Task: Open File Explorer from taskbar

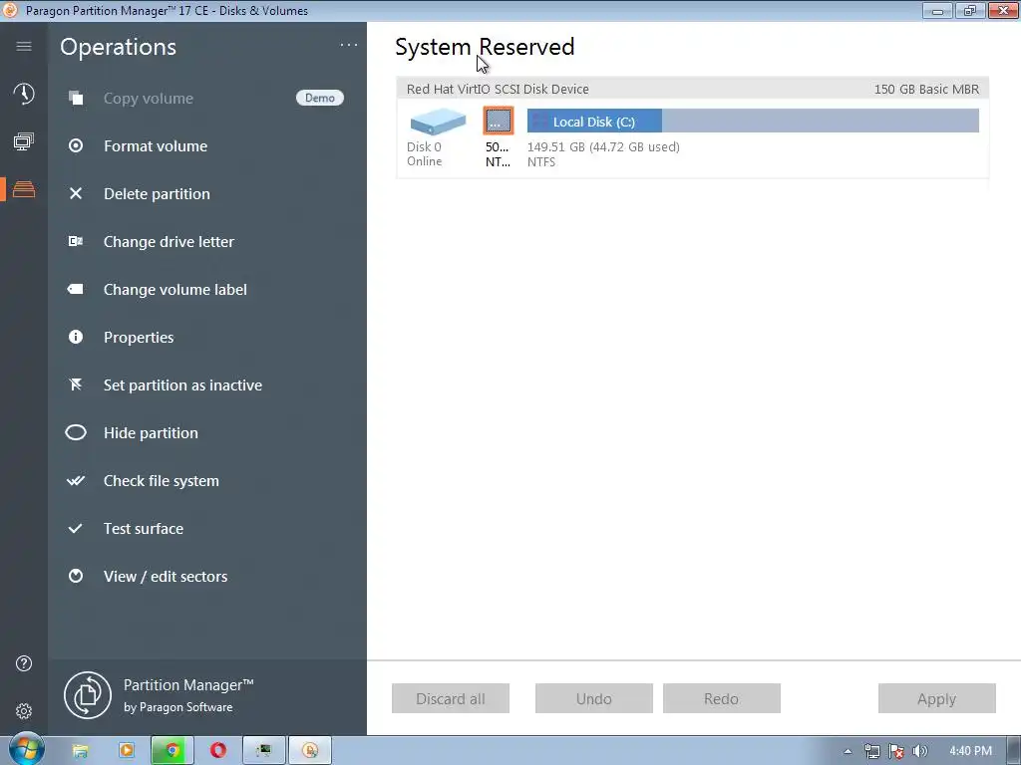Action: (x=80, y=751)
